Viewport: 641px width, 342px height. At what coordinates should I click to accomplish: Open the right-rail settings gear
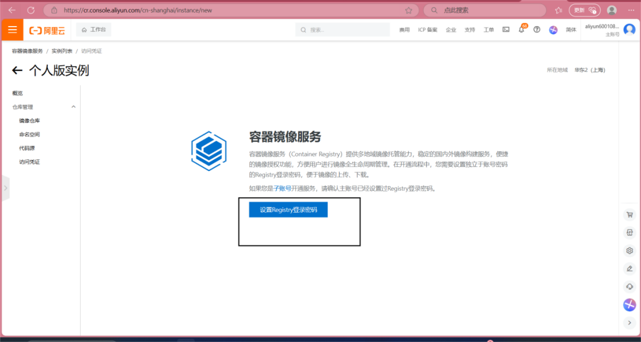(629, 250)
